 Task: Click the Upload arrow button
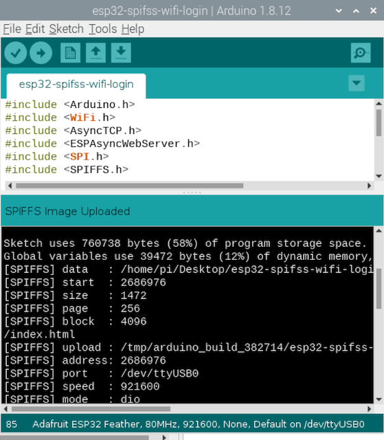pos(41,53)
